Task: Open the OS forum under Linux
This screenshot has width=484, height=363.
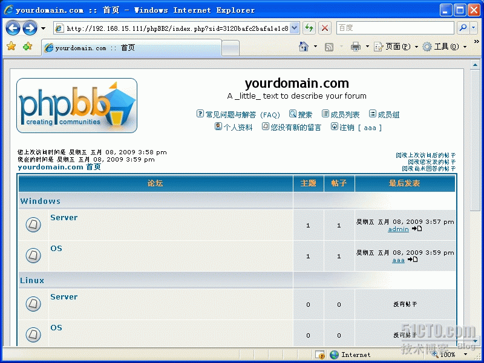Action: click(56, 328)
